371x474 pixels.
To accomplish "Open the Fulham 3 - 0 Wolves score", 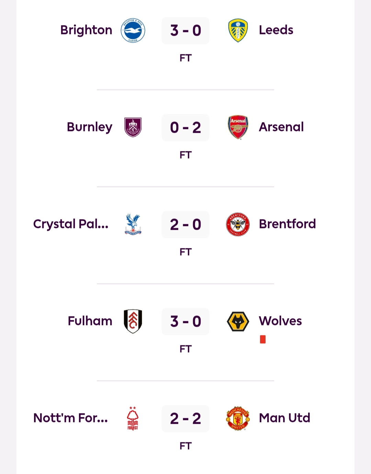I will tap(185, 322).
